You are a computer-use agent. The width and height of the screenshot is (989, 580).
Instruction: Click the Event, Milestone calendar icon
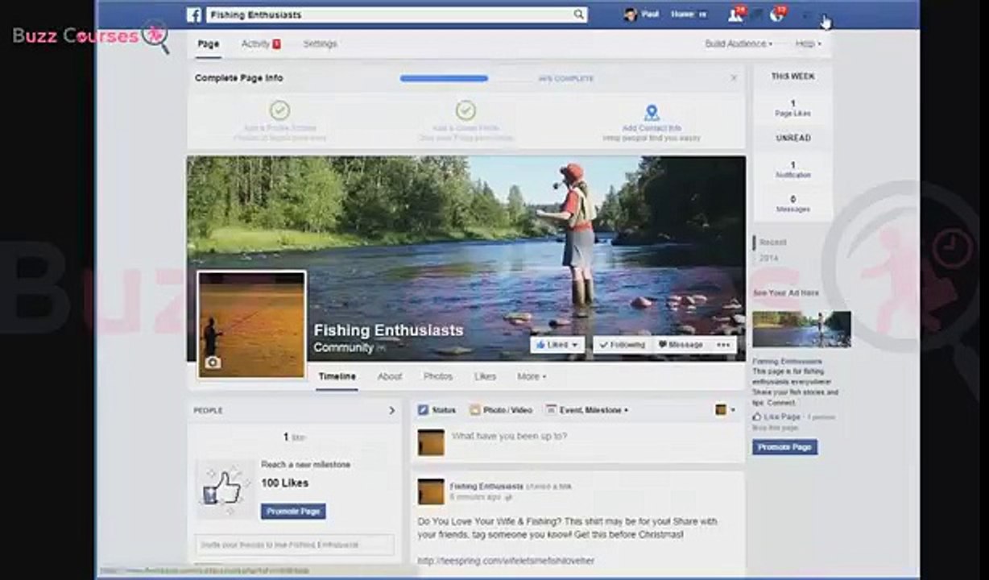[551, 410]
